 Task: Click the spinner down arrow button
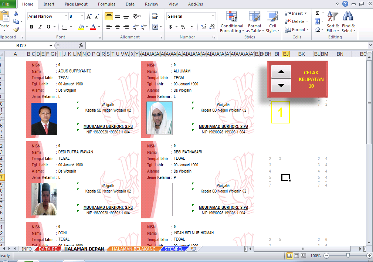(281, 85)
